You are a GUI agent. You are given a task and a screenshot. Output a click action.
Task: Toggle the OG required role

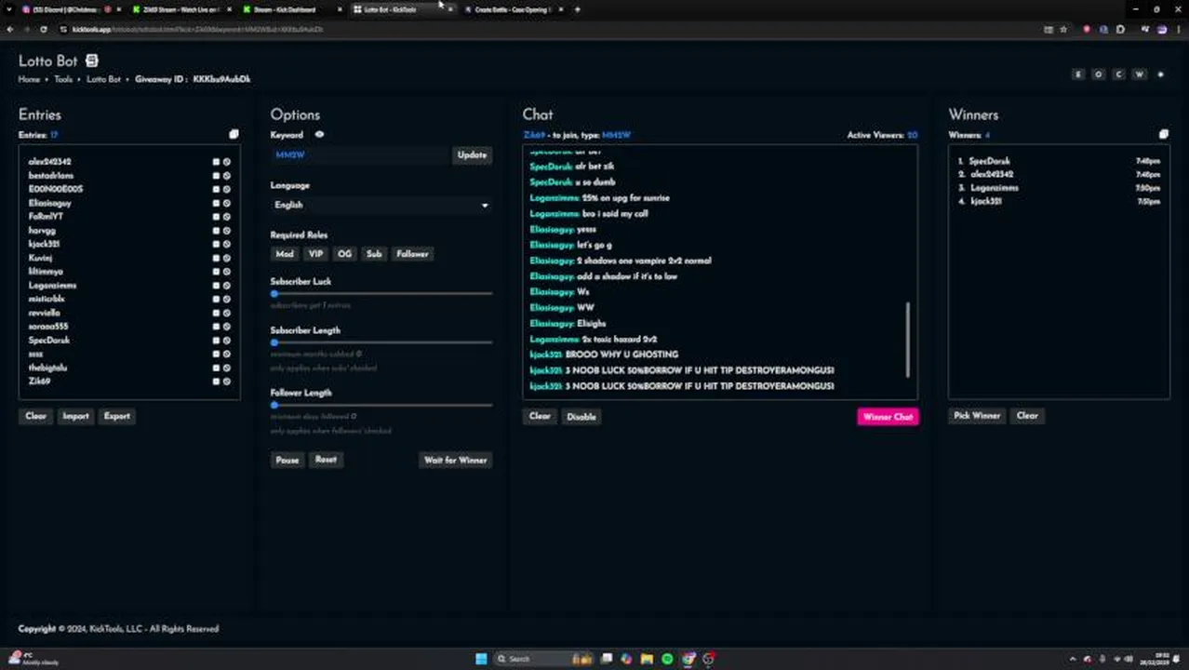click(344, 254)
